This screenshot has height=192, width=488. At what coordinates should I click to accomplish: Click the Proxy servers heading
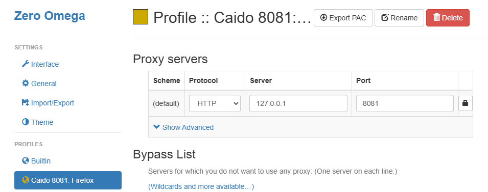[170, 59]
